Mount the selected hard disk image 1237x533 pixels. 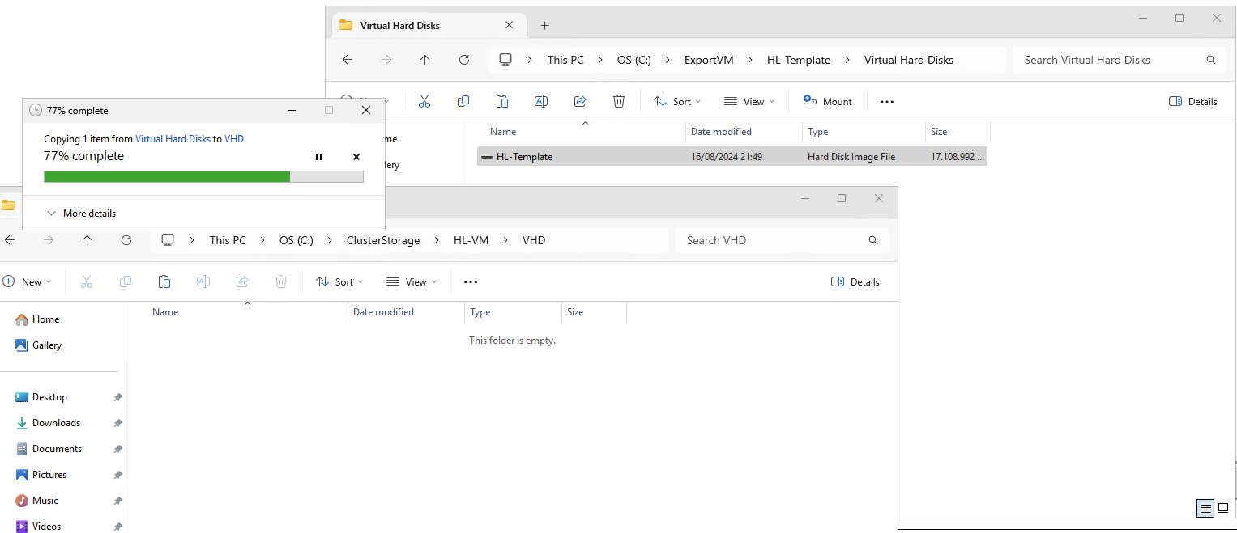[827, 101]
